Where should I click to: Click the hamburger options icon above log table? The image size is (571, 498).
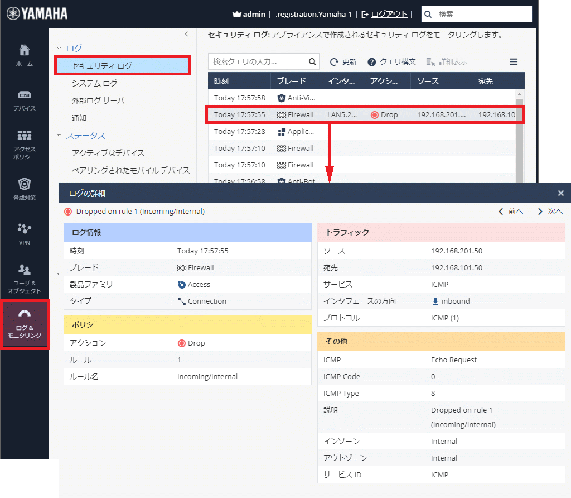point(514,62)
